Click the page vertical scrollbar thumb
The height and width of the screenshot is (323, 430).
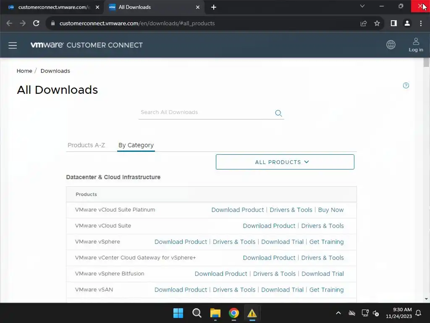[426, 62]
